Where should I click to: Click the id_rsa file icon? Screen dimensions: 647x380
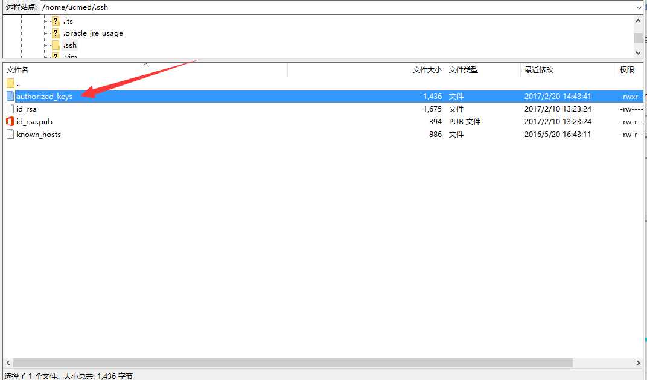tap(10, 109)
